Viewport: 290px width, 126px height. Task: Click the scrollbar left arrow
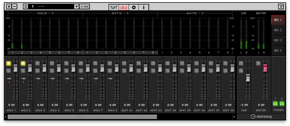[x=6, y=117]
